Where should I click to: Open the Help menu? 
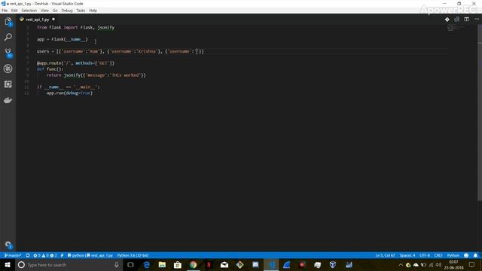click(x=93, y=11)
